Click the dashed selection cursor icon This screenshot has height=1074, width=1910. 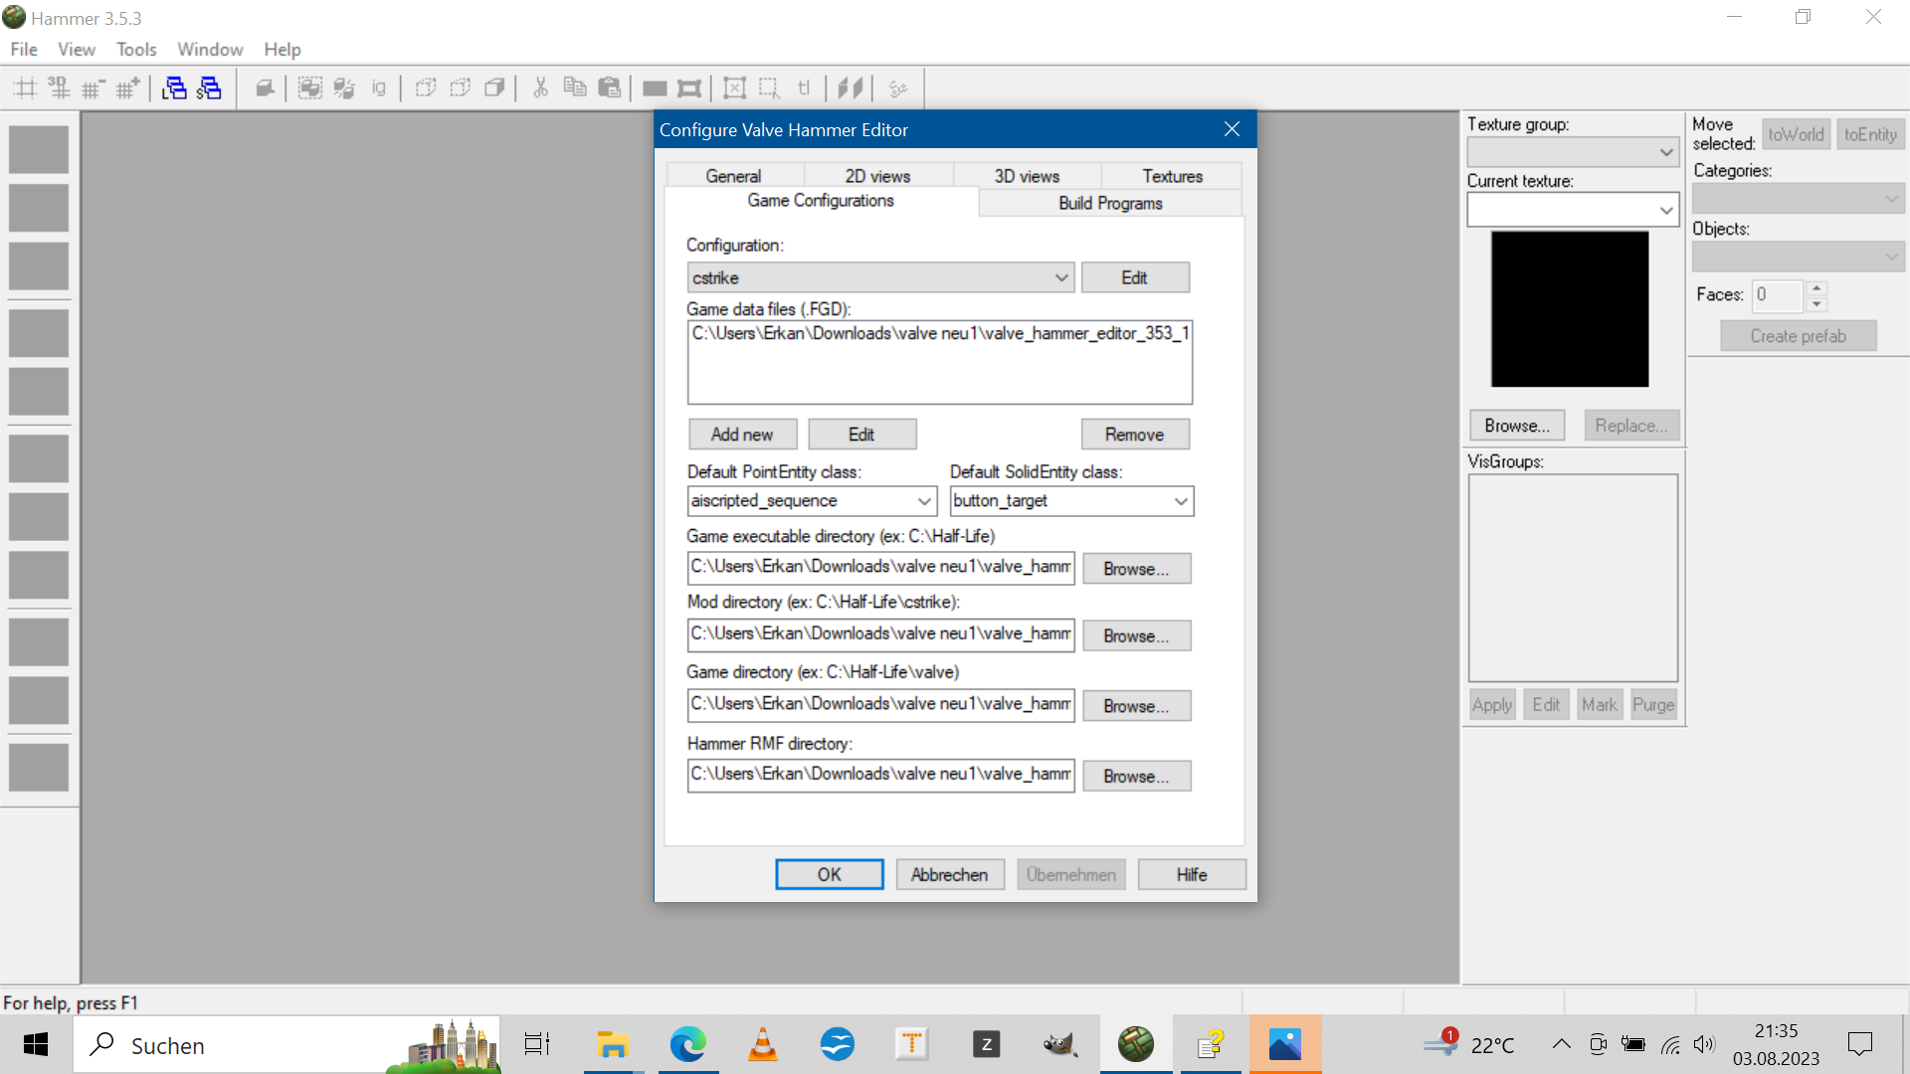click(x=769, y=89)
